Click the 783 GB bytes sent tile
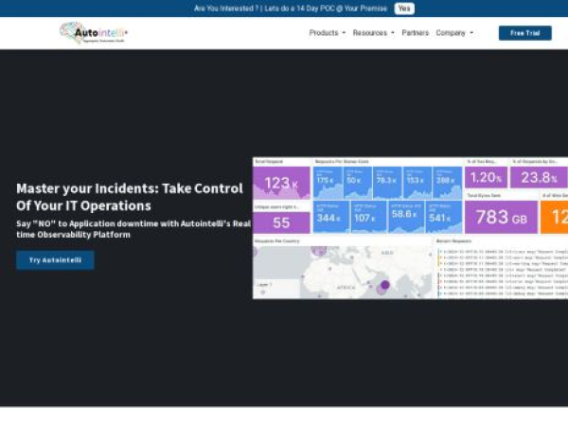This screenshot has width=568, height=426. click(501, 217)
